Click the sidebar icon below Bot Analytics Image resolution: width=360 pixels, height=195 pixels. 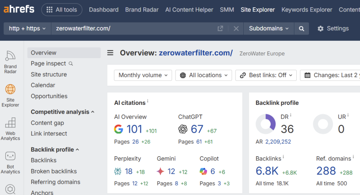click(10, 189)
